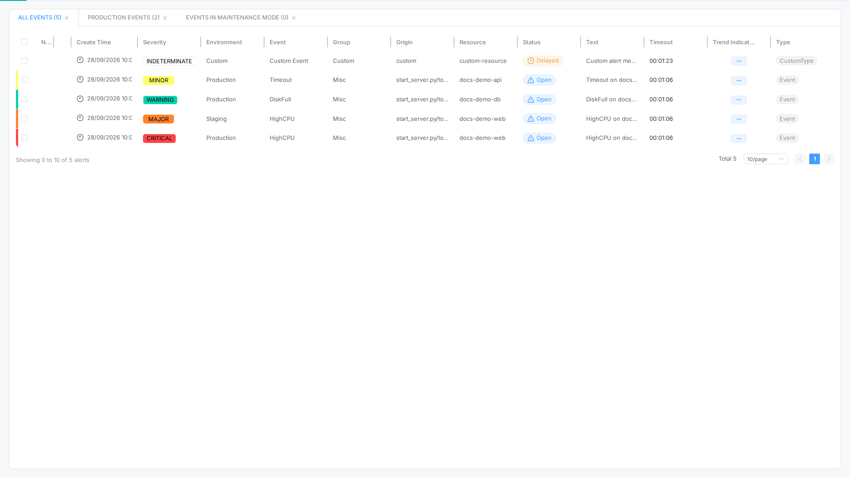This screenshot has width=850, height=478.
Task: Click Open status badge in the Timeout row
Action: [x=539, y=80]
